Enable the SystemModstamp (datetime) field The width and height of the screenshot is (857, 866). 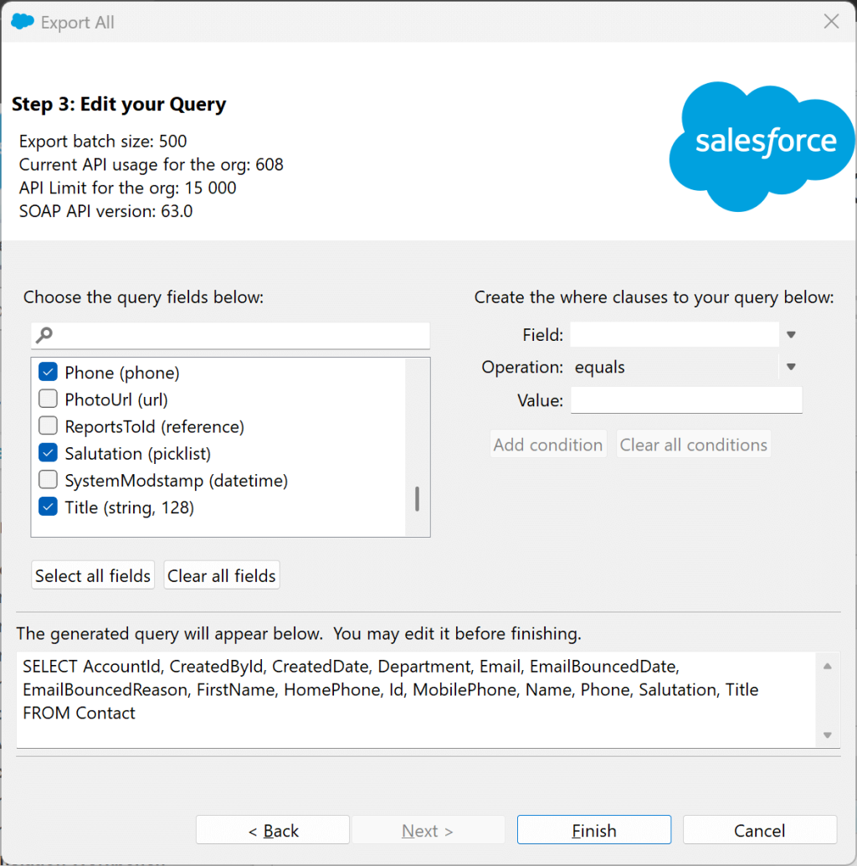[x=48, y=480]
